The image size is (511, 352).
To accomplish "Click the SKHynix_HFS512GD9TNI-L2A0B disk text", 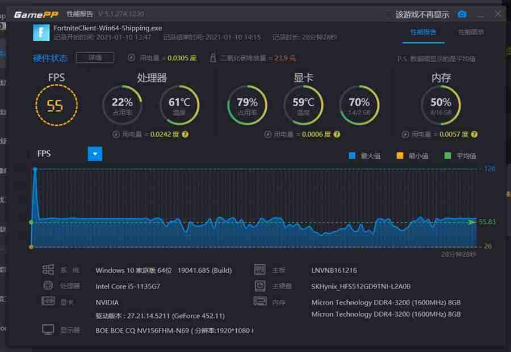I will tap(361, 286).
